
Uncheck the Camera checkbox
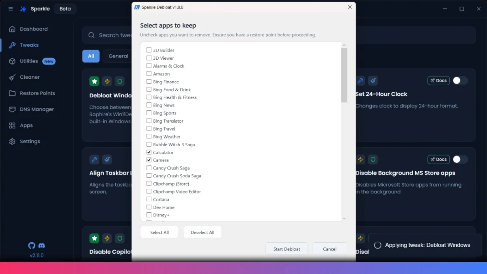pyautogui.click(x=149, y=160)
